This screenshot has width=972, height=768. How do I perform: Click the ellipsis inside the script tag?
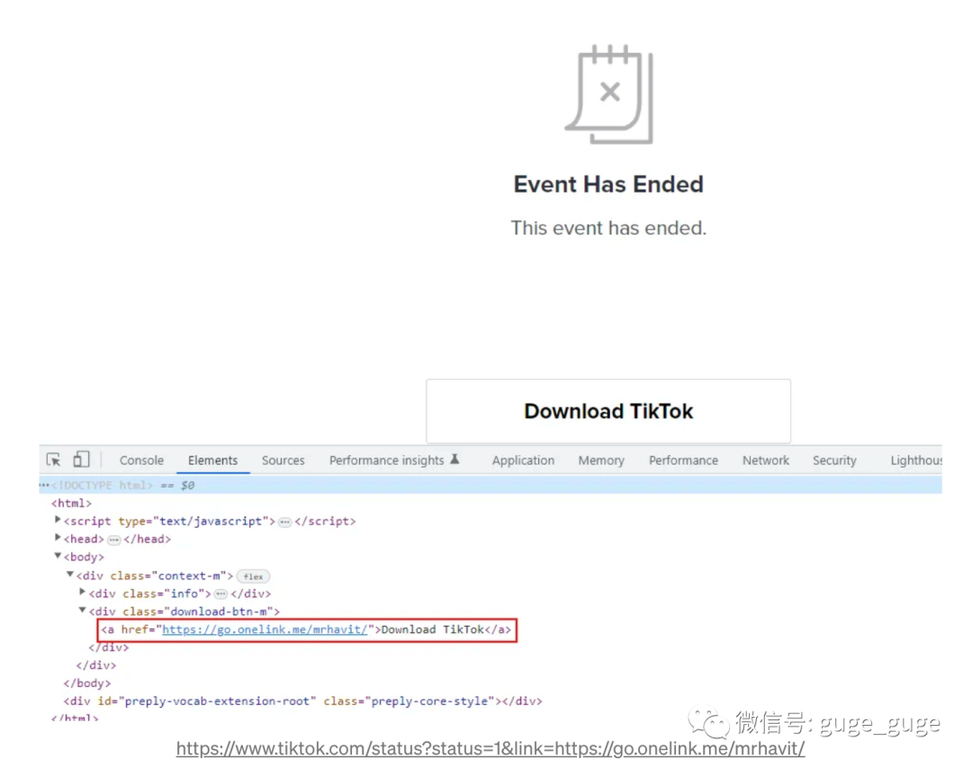[x=284, y=522]
